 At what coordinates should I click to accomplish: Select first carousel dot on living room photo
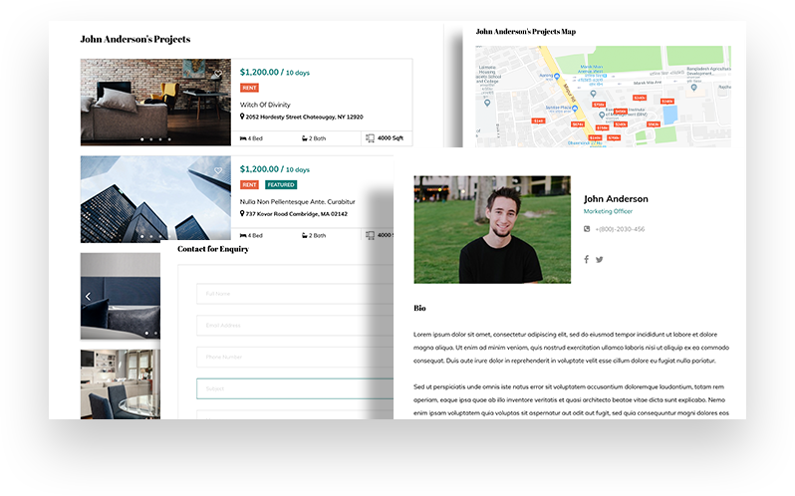tap(142, 138)
